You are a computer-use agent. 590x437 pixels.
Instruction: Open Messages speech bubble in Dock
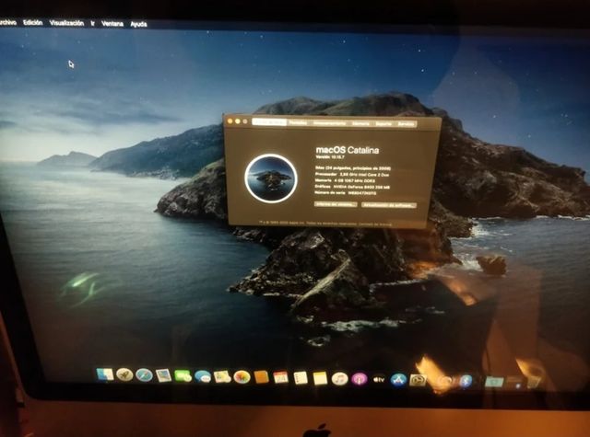203,376
